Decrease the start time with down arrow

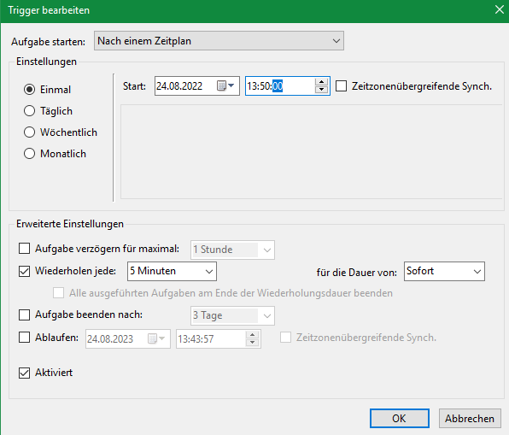[321, 90]
